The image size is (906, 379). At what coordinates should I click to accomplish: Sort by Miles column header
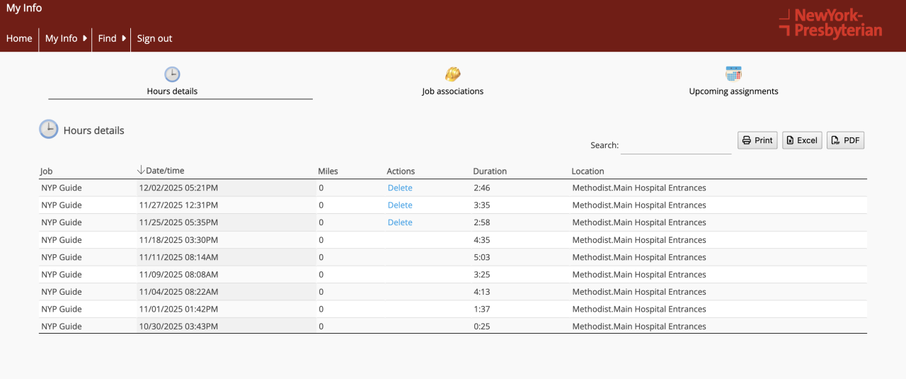pos(328,171)
